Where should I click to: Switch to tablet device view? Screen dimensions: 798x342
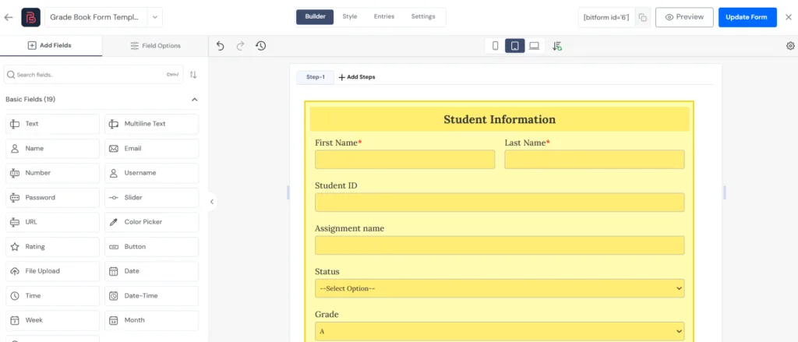[514, 46]
